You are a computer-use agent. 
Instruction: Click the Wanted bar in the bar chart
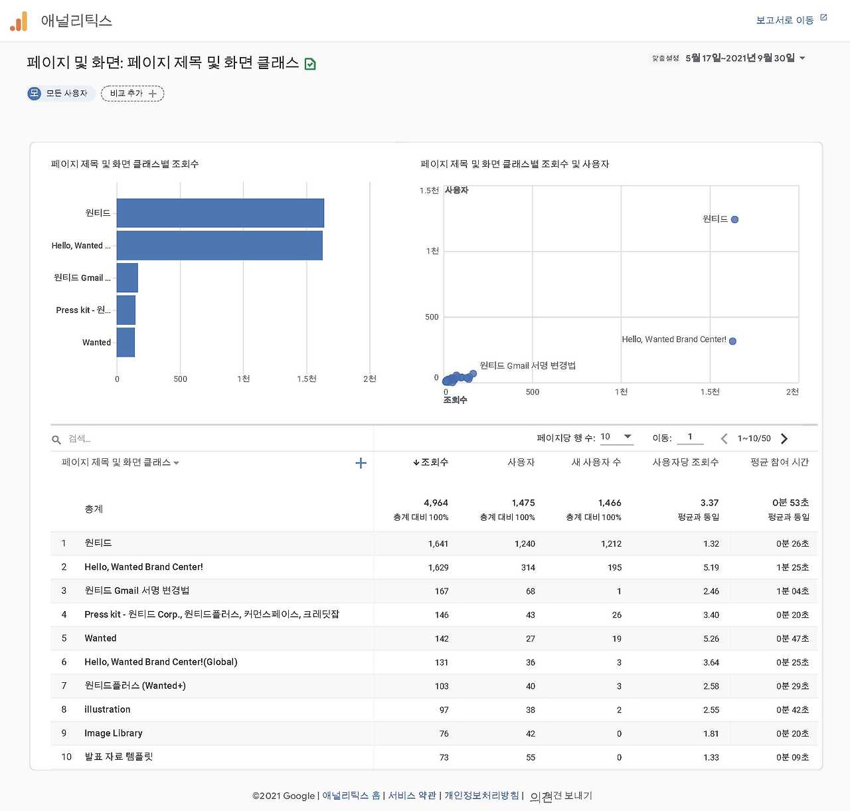point(126,343)
